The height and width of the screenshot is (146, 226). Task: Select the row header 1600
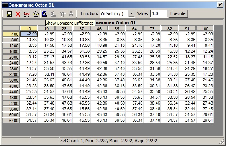click(11, 51)
